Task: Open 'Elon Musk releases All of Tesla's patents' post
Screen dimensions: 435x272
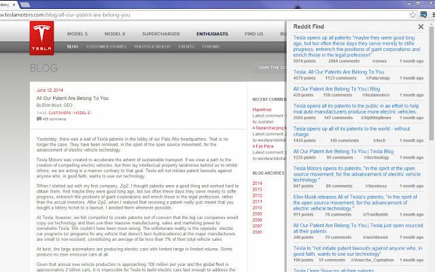Action: (x=355, y=203)
